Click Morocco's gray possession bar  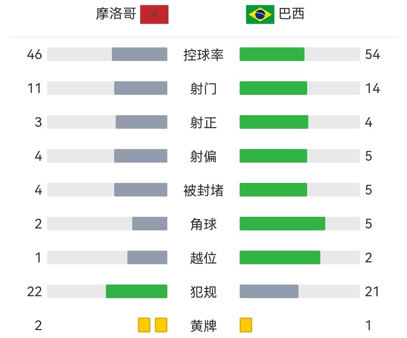coord(139,54)
